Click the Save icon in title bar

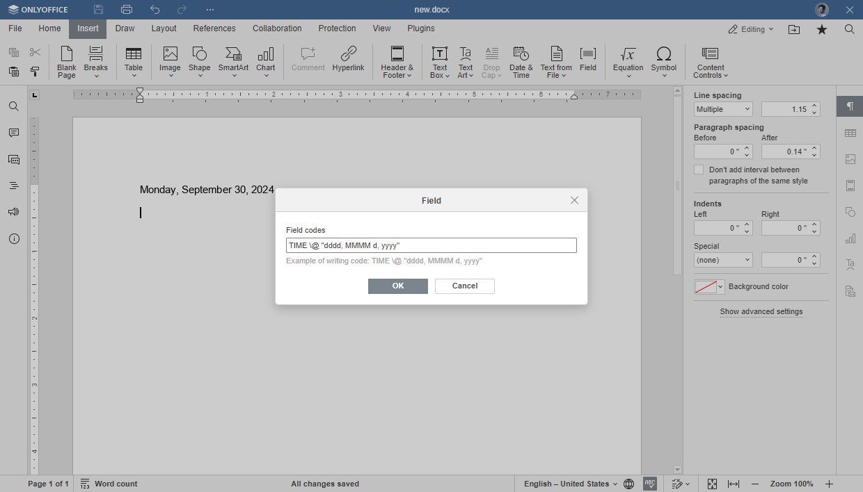(x=99, y=10)
